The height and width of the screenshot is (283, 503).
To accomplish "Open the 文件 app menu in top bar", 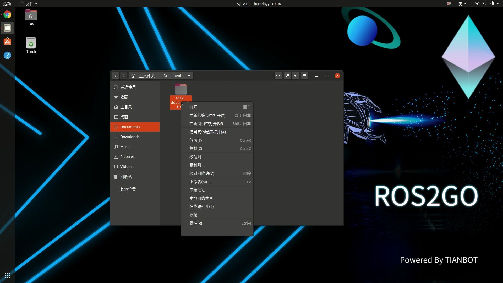I will pos(29,4).
